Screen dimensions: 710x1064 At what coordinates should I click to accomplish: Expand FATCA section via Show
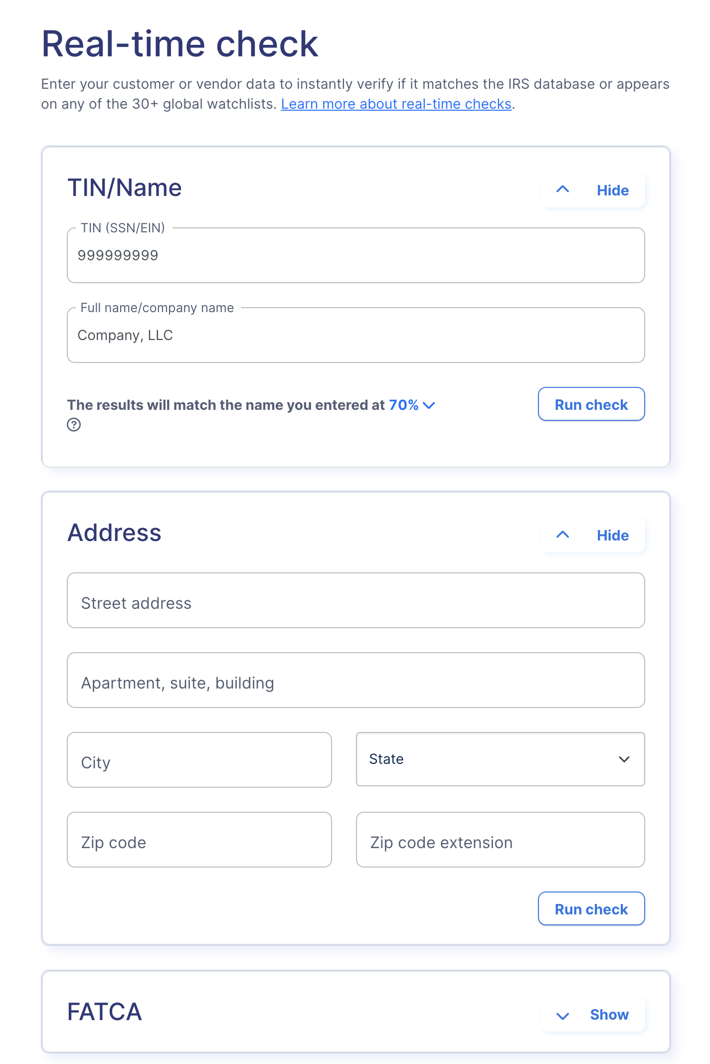593,1015
